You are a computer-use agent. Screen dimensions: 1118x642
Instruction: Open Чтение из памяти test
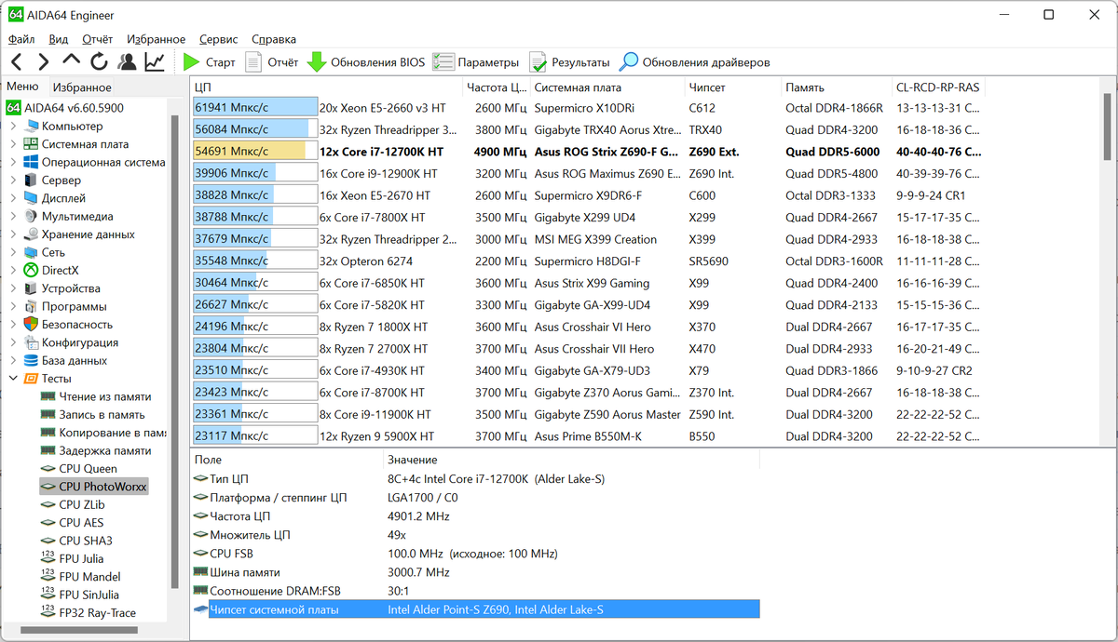(96, 396)
